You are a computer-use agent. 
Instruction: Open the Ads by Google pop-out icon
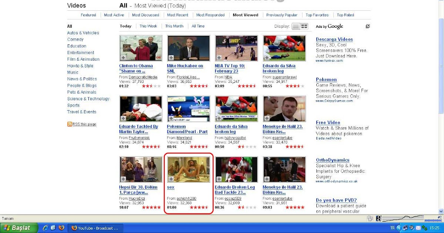368,26
